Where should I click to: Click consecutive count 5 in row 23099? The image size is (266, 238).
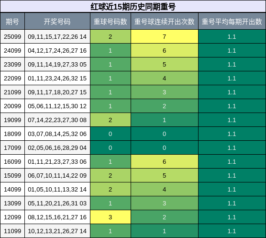coord(165,65)
